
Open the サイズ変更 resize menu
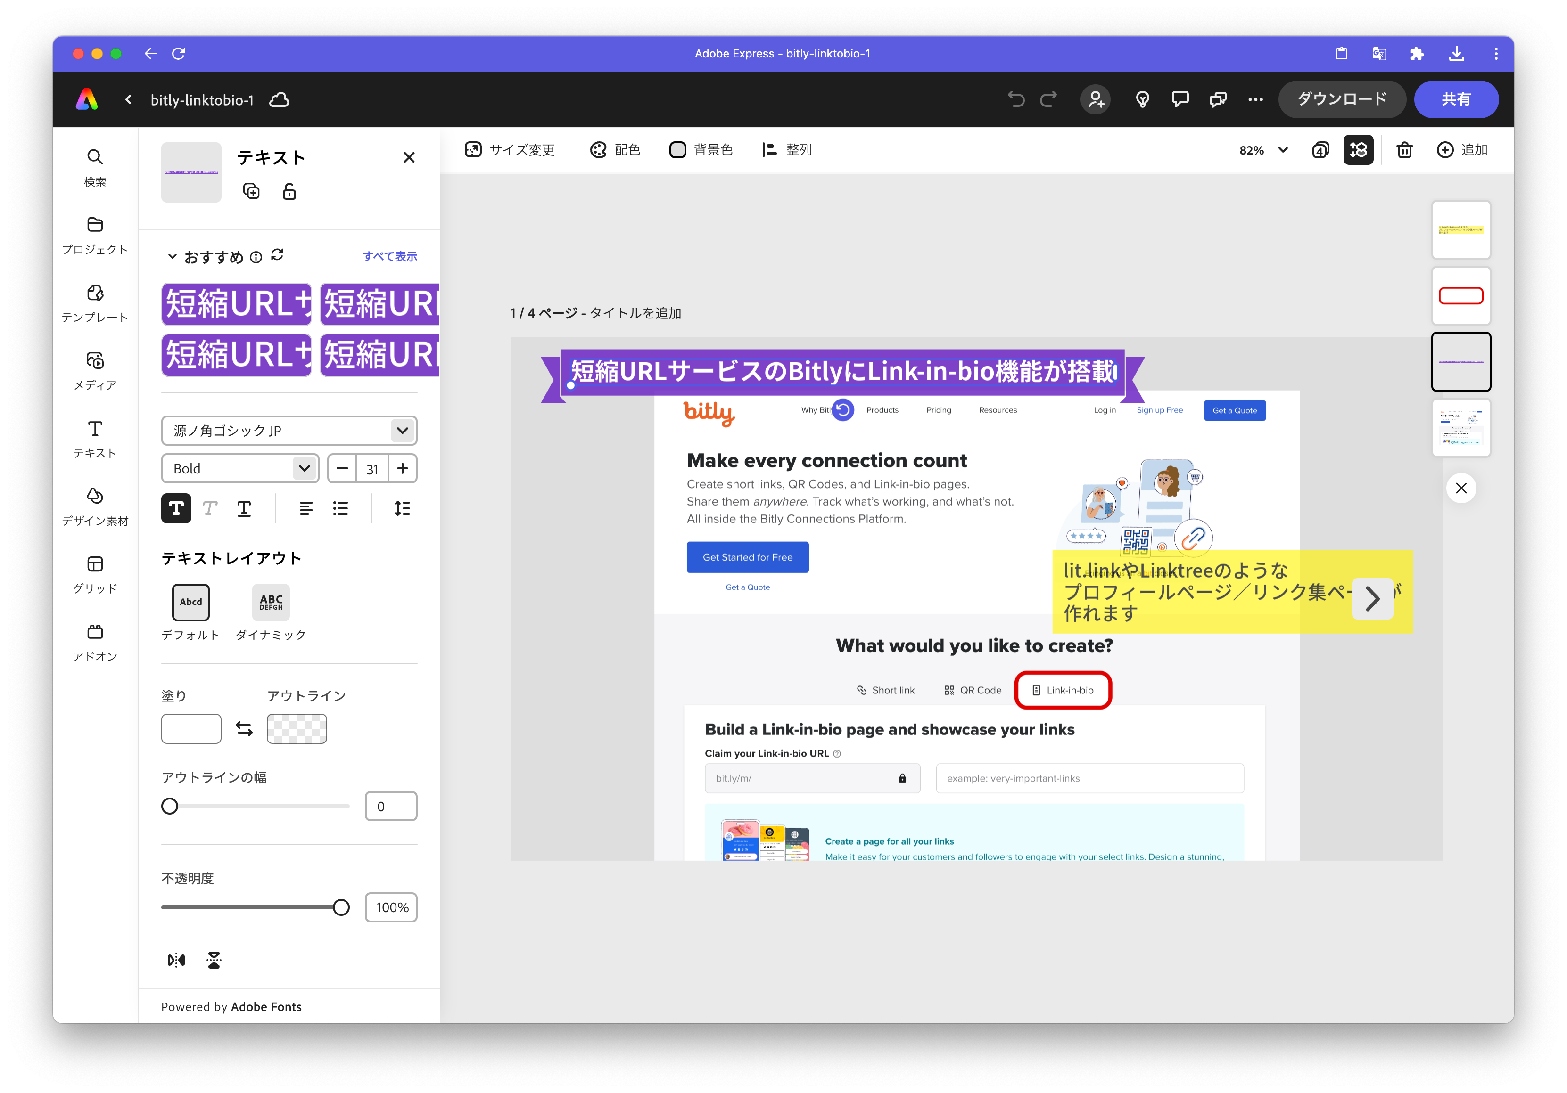(510, 150)
